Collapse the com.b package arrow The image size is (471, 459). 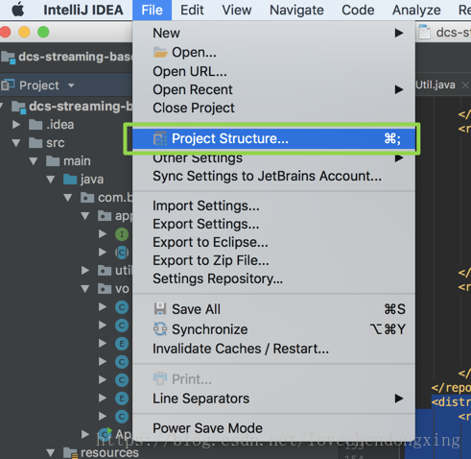[68, 198]
